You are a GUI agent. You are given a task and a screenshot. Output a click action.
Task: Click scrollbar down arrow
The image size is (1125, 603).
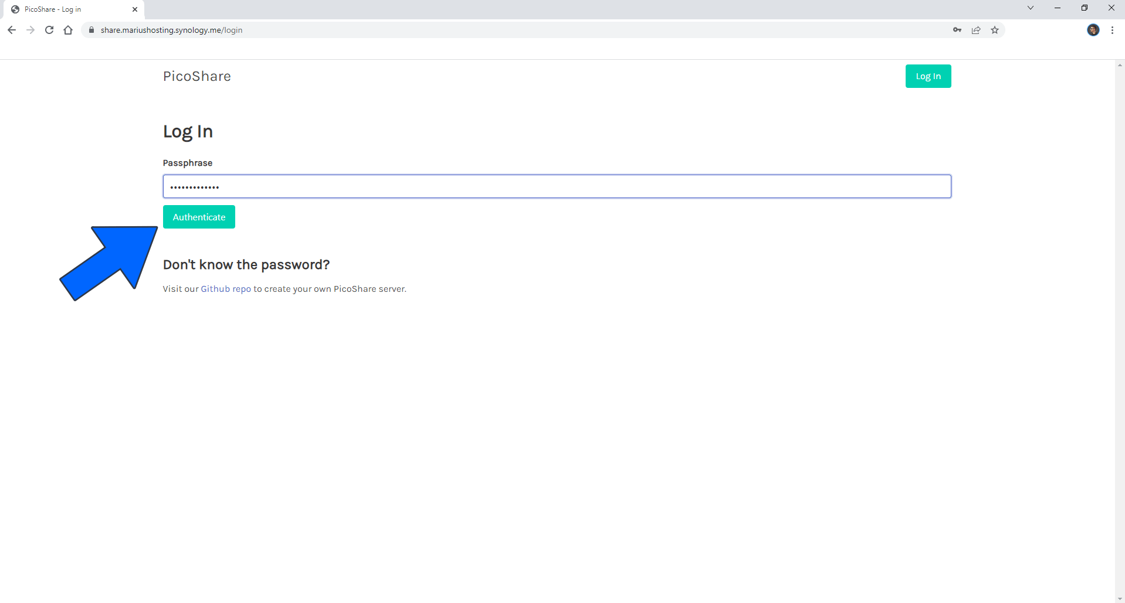tap(1120, 598)
